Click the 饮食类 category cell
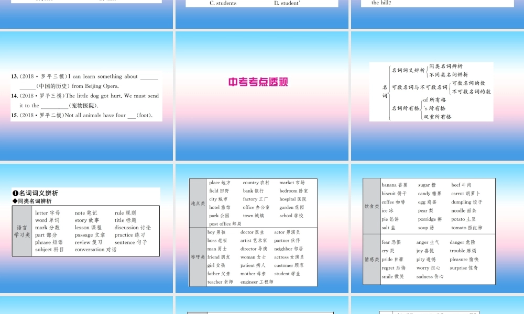The width and height of the screenshot is (524, 314). click(372, 206)
